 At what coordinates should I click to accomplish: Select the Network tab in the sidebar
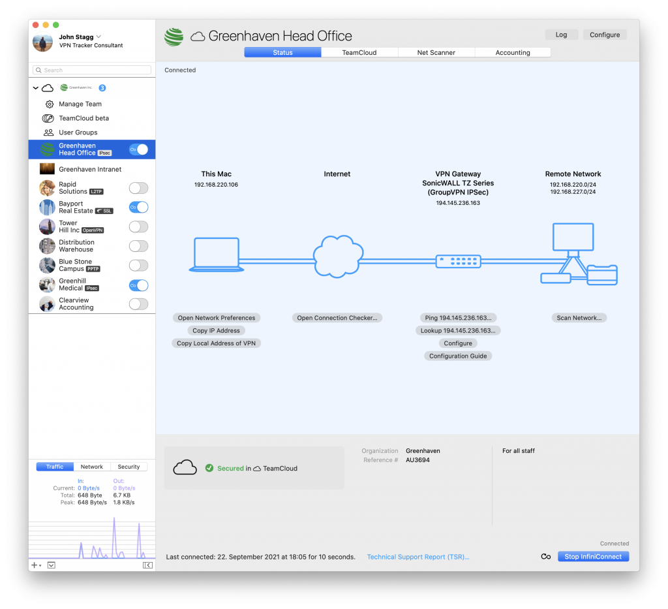[x=92, y=467]
